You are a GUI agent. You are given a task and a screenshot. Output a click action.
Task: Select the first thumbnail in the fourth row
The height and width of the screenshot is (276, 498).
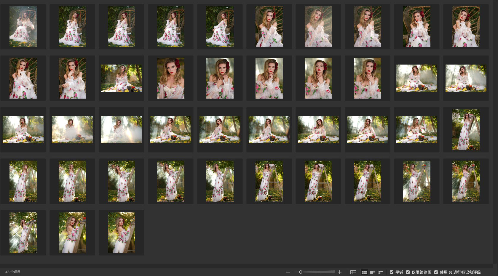tap(23, 181)
